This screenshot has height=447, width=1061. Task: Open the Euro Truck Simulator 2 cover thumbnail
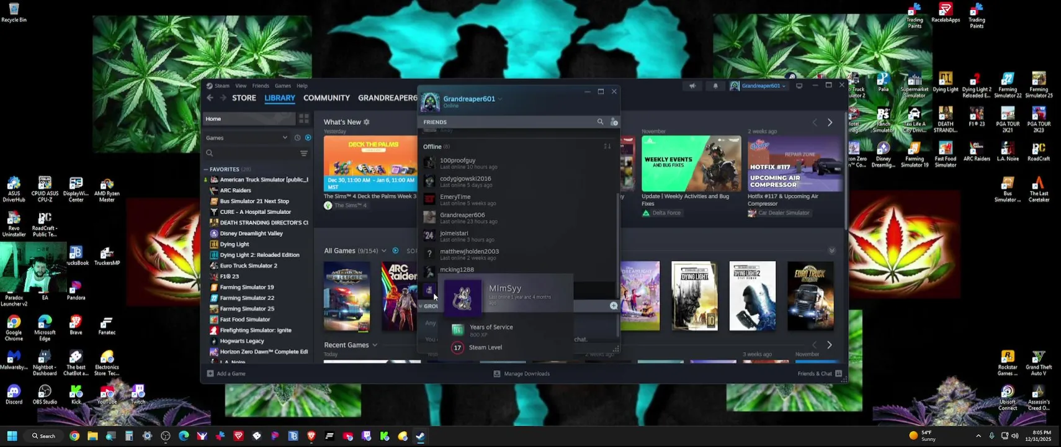pos(810,296)
